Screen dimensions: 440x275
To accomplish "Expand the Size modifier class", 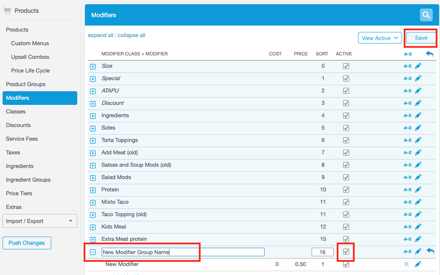I will coord(93,66).
